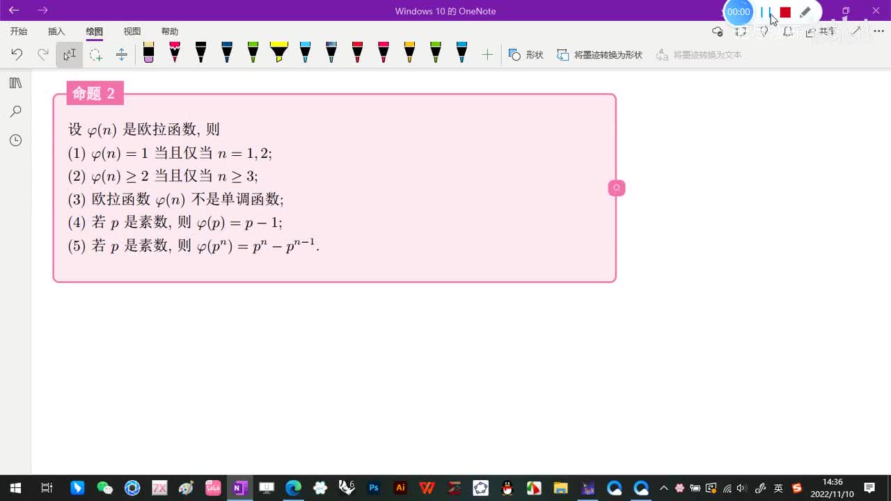
Task: Launch Photoshop from the taskbar
Action: 374,488
